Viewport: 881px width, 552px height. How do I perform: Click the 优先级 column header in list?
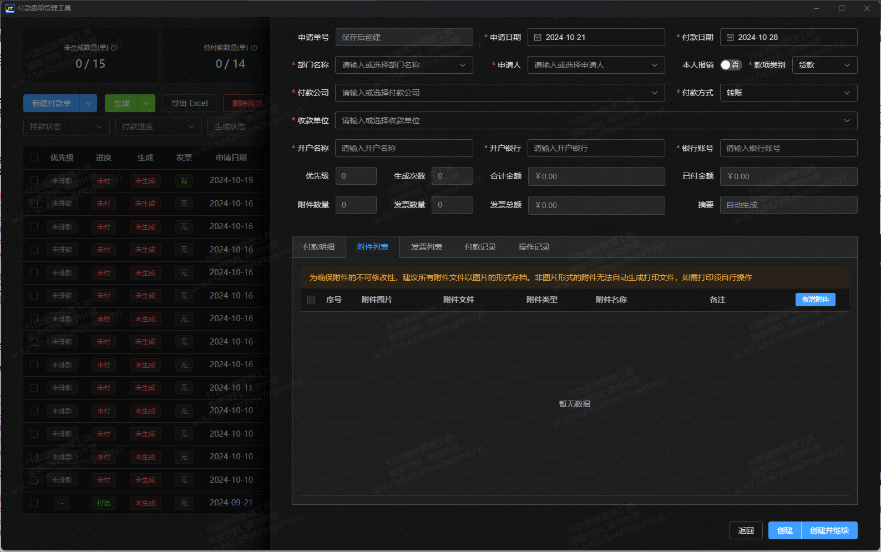62,158
